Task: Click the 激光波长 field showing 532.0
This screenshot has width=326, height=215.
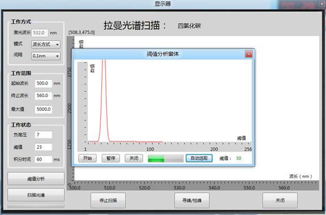Action: (40, 33)
